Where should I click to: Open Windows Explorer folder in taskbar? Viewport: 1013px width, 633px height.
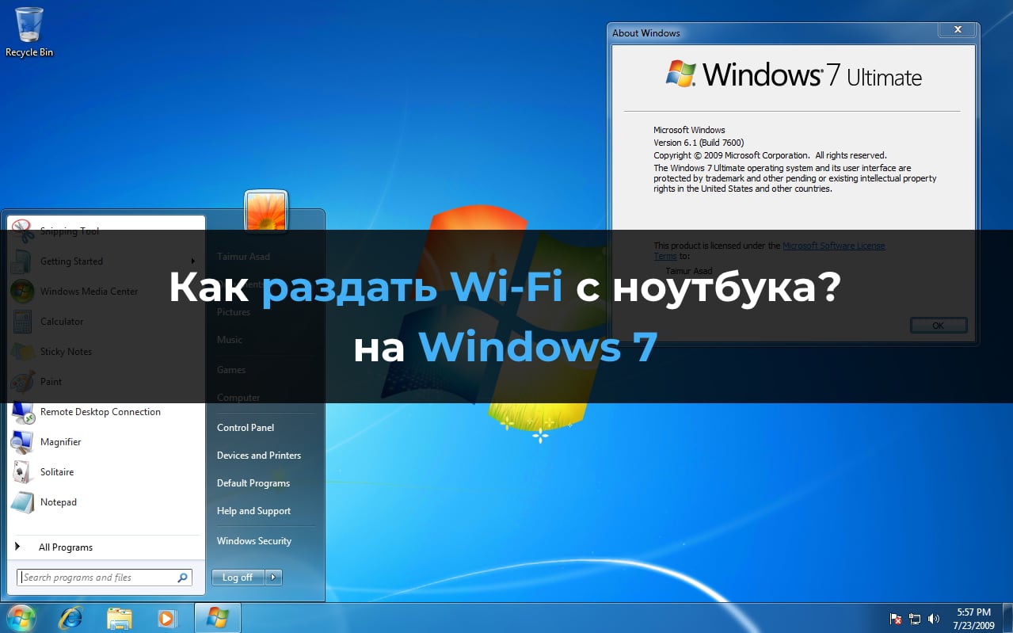(120, 618)
